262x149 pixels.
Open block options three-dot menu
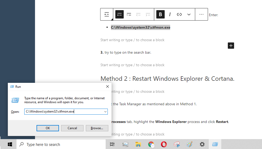[x=201, y=14]
